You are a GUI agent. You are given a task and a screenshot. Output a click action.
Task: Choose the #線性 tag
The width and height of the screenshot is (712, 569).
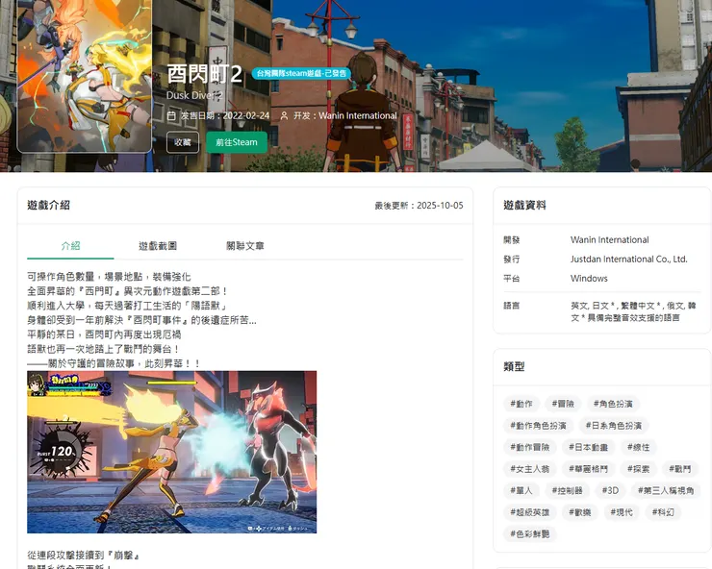tap(639, 447)
